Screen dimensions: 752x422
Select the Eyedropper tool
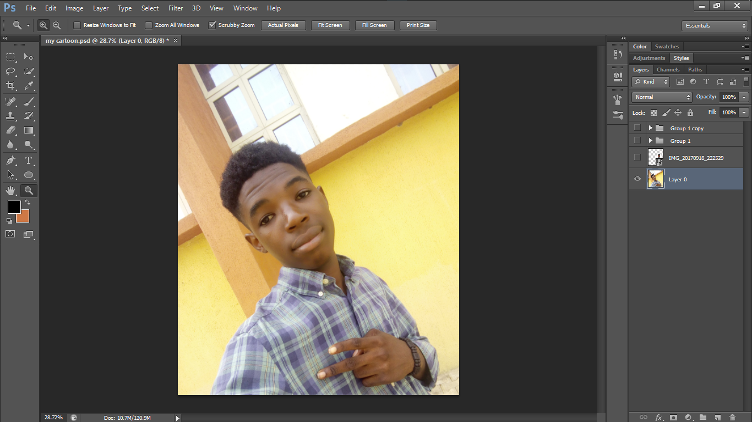pos(29,86)
